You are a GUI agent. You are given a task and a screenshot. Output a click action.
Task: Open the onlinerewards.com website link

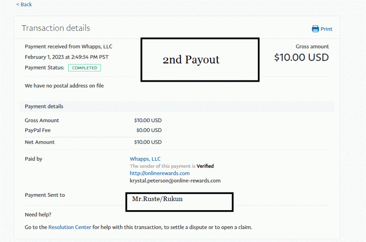coord(160,173)
